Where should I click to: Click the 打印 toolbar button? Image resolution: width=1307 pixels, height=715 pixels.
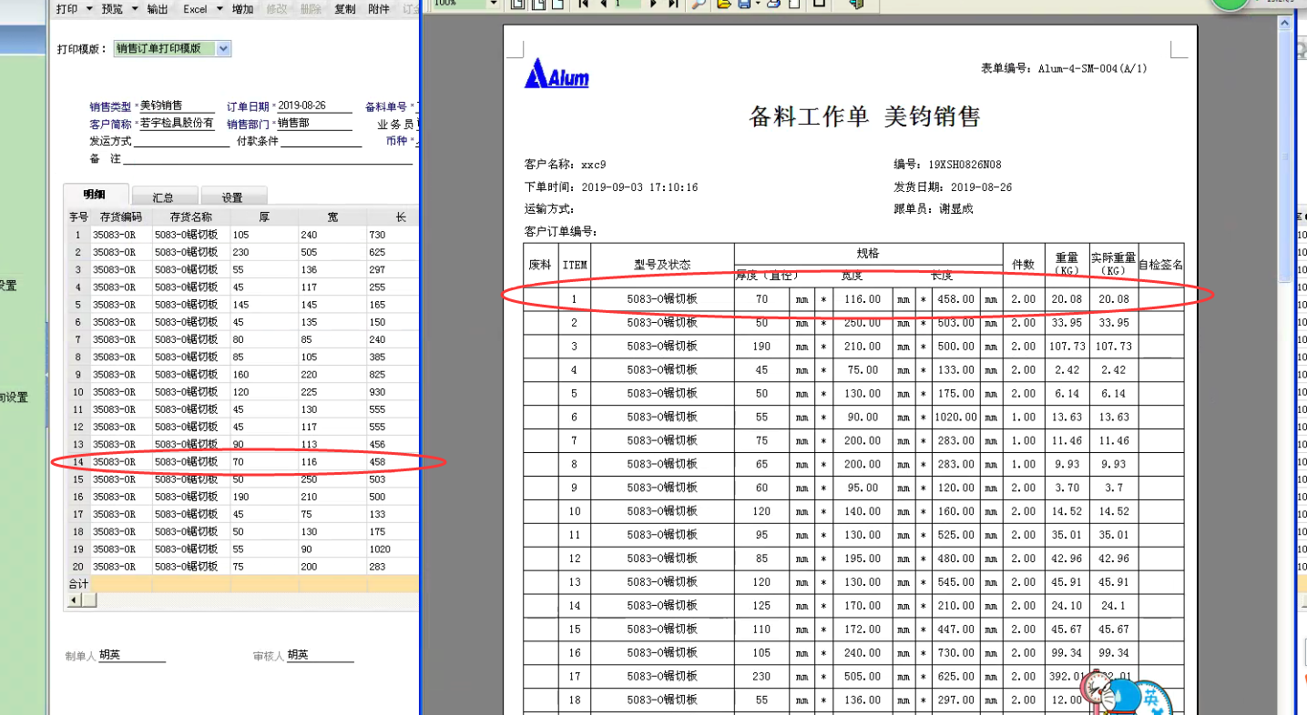click(x=66, y=9)
